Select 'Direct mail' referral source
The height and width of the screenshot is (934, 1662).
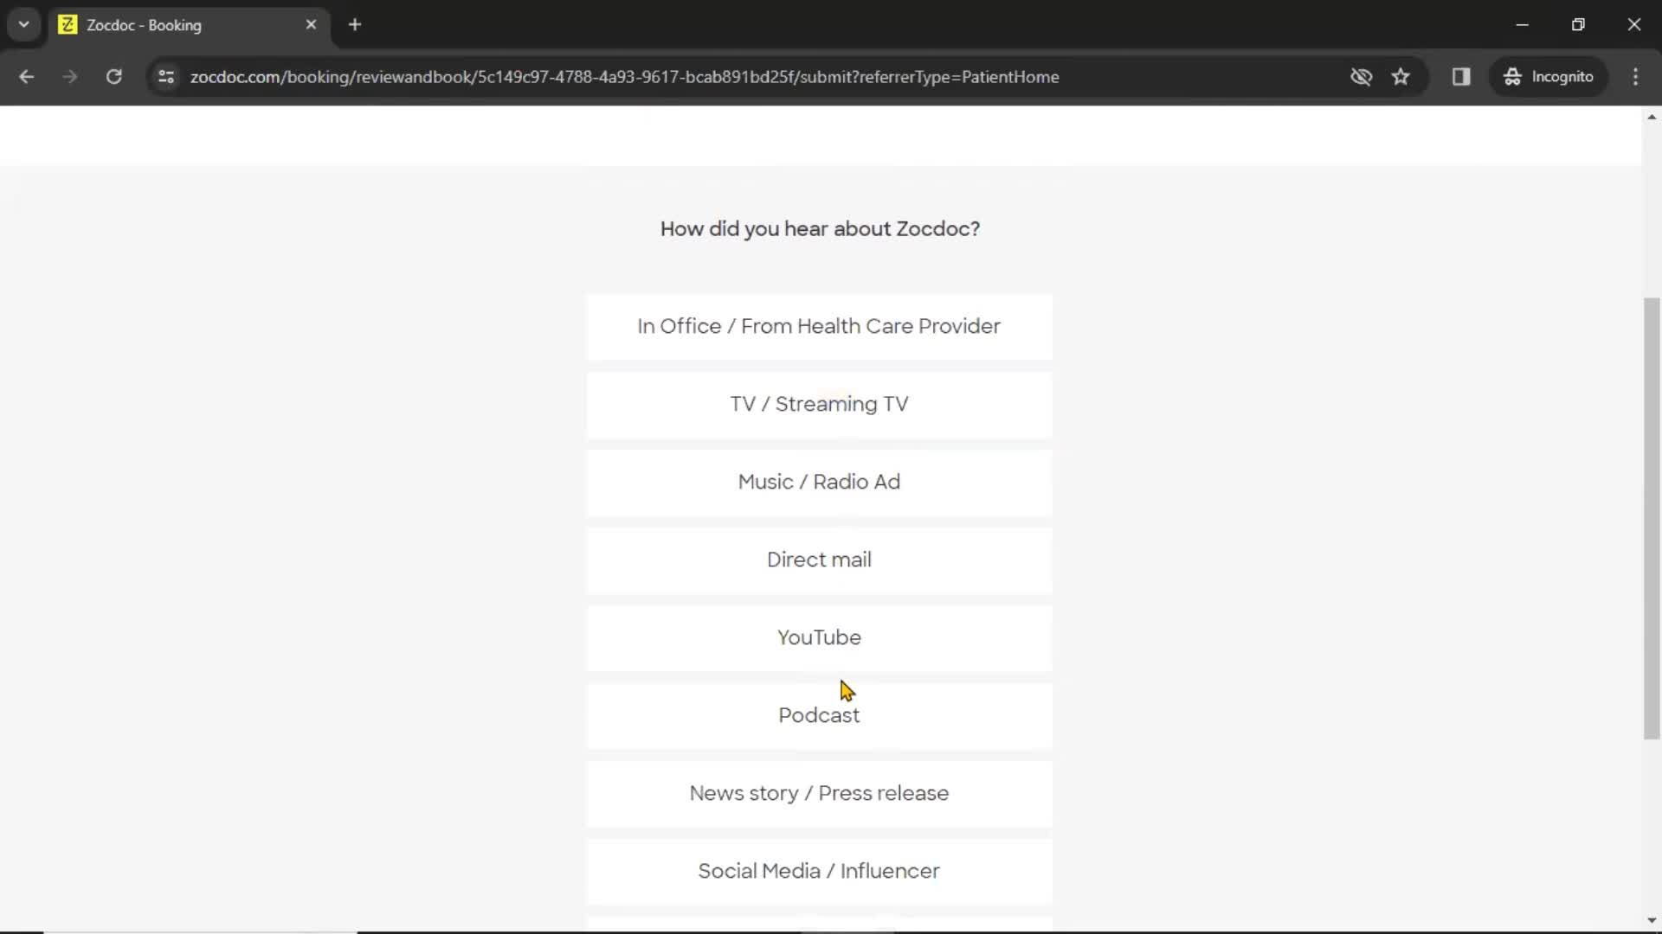pos(820,559)
